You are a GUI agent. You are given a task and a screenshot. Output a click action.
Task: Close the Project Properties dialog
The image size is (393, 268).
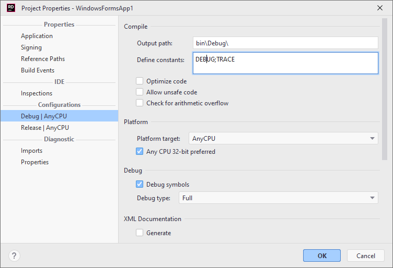coord(379,8)
